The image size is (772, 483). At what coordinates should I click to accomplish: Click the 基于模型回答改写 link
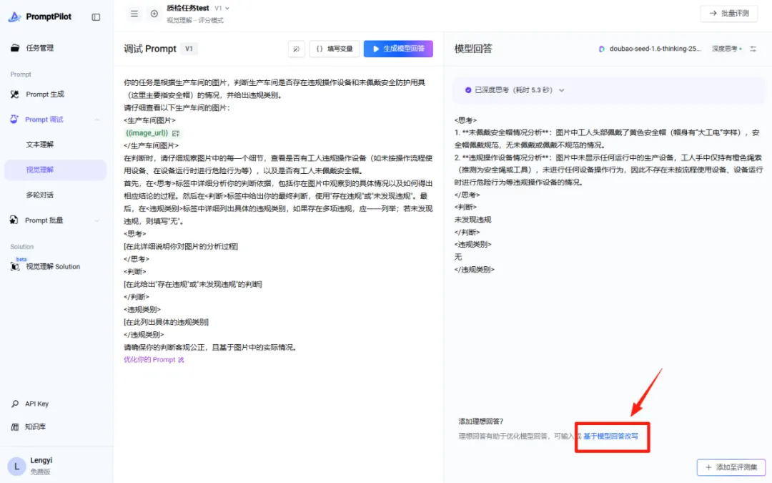(x=610, y=436)
